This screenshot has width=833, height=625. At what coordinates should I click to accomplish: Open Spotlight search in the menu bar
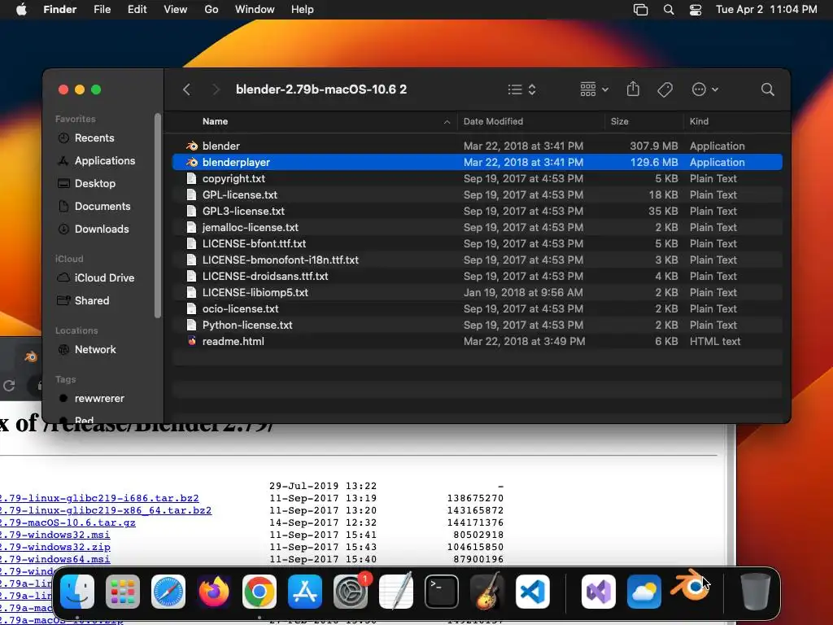[x=669, y=10]
